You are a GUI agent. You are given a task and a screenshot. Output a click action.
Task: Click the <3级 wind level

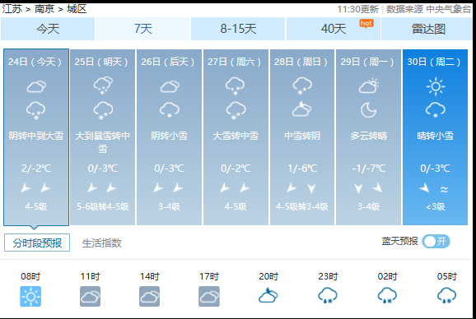436,206
